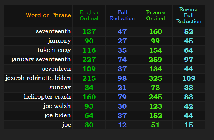
Task: Click the English Ordinal value 84 for sunday
Action: (89, 88)
